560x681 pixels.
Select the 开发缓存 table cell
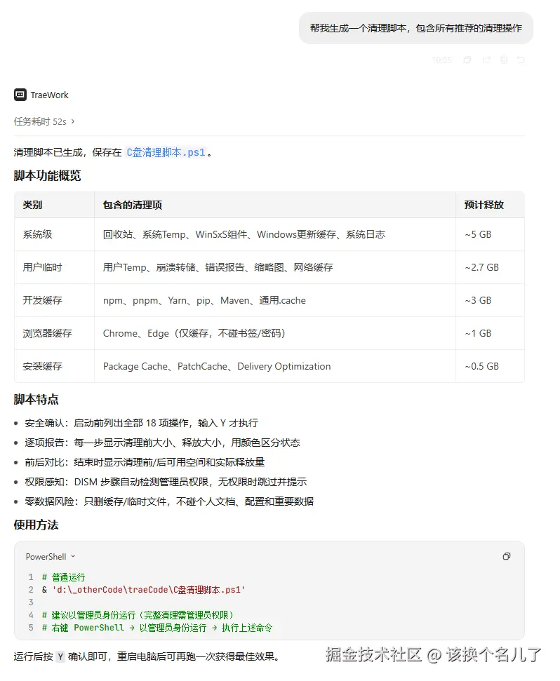pos(54,301)
